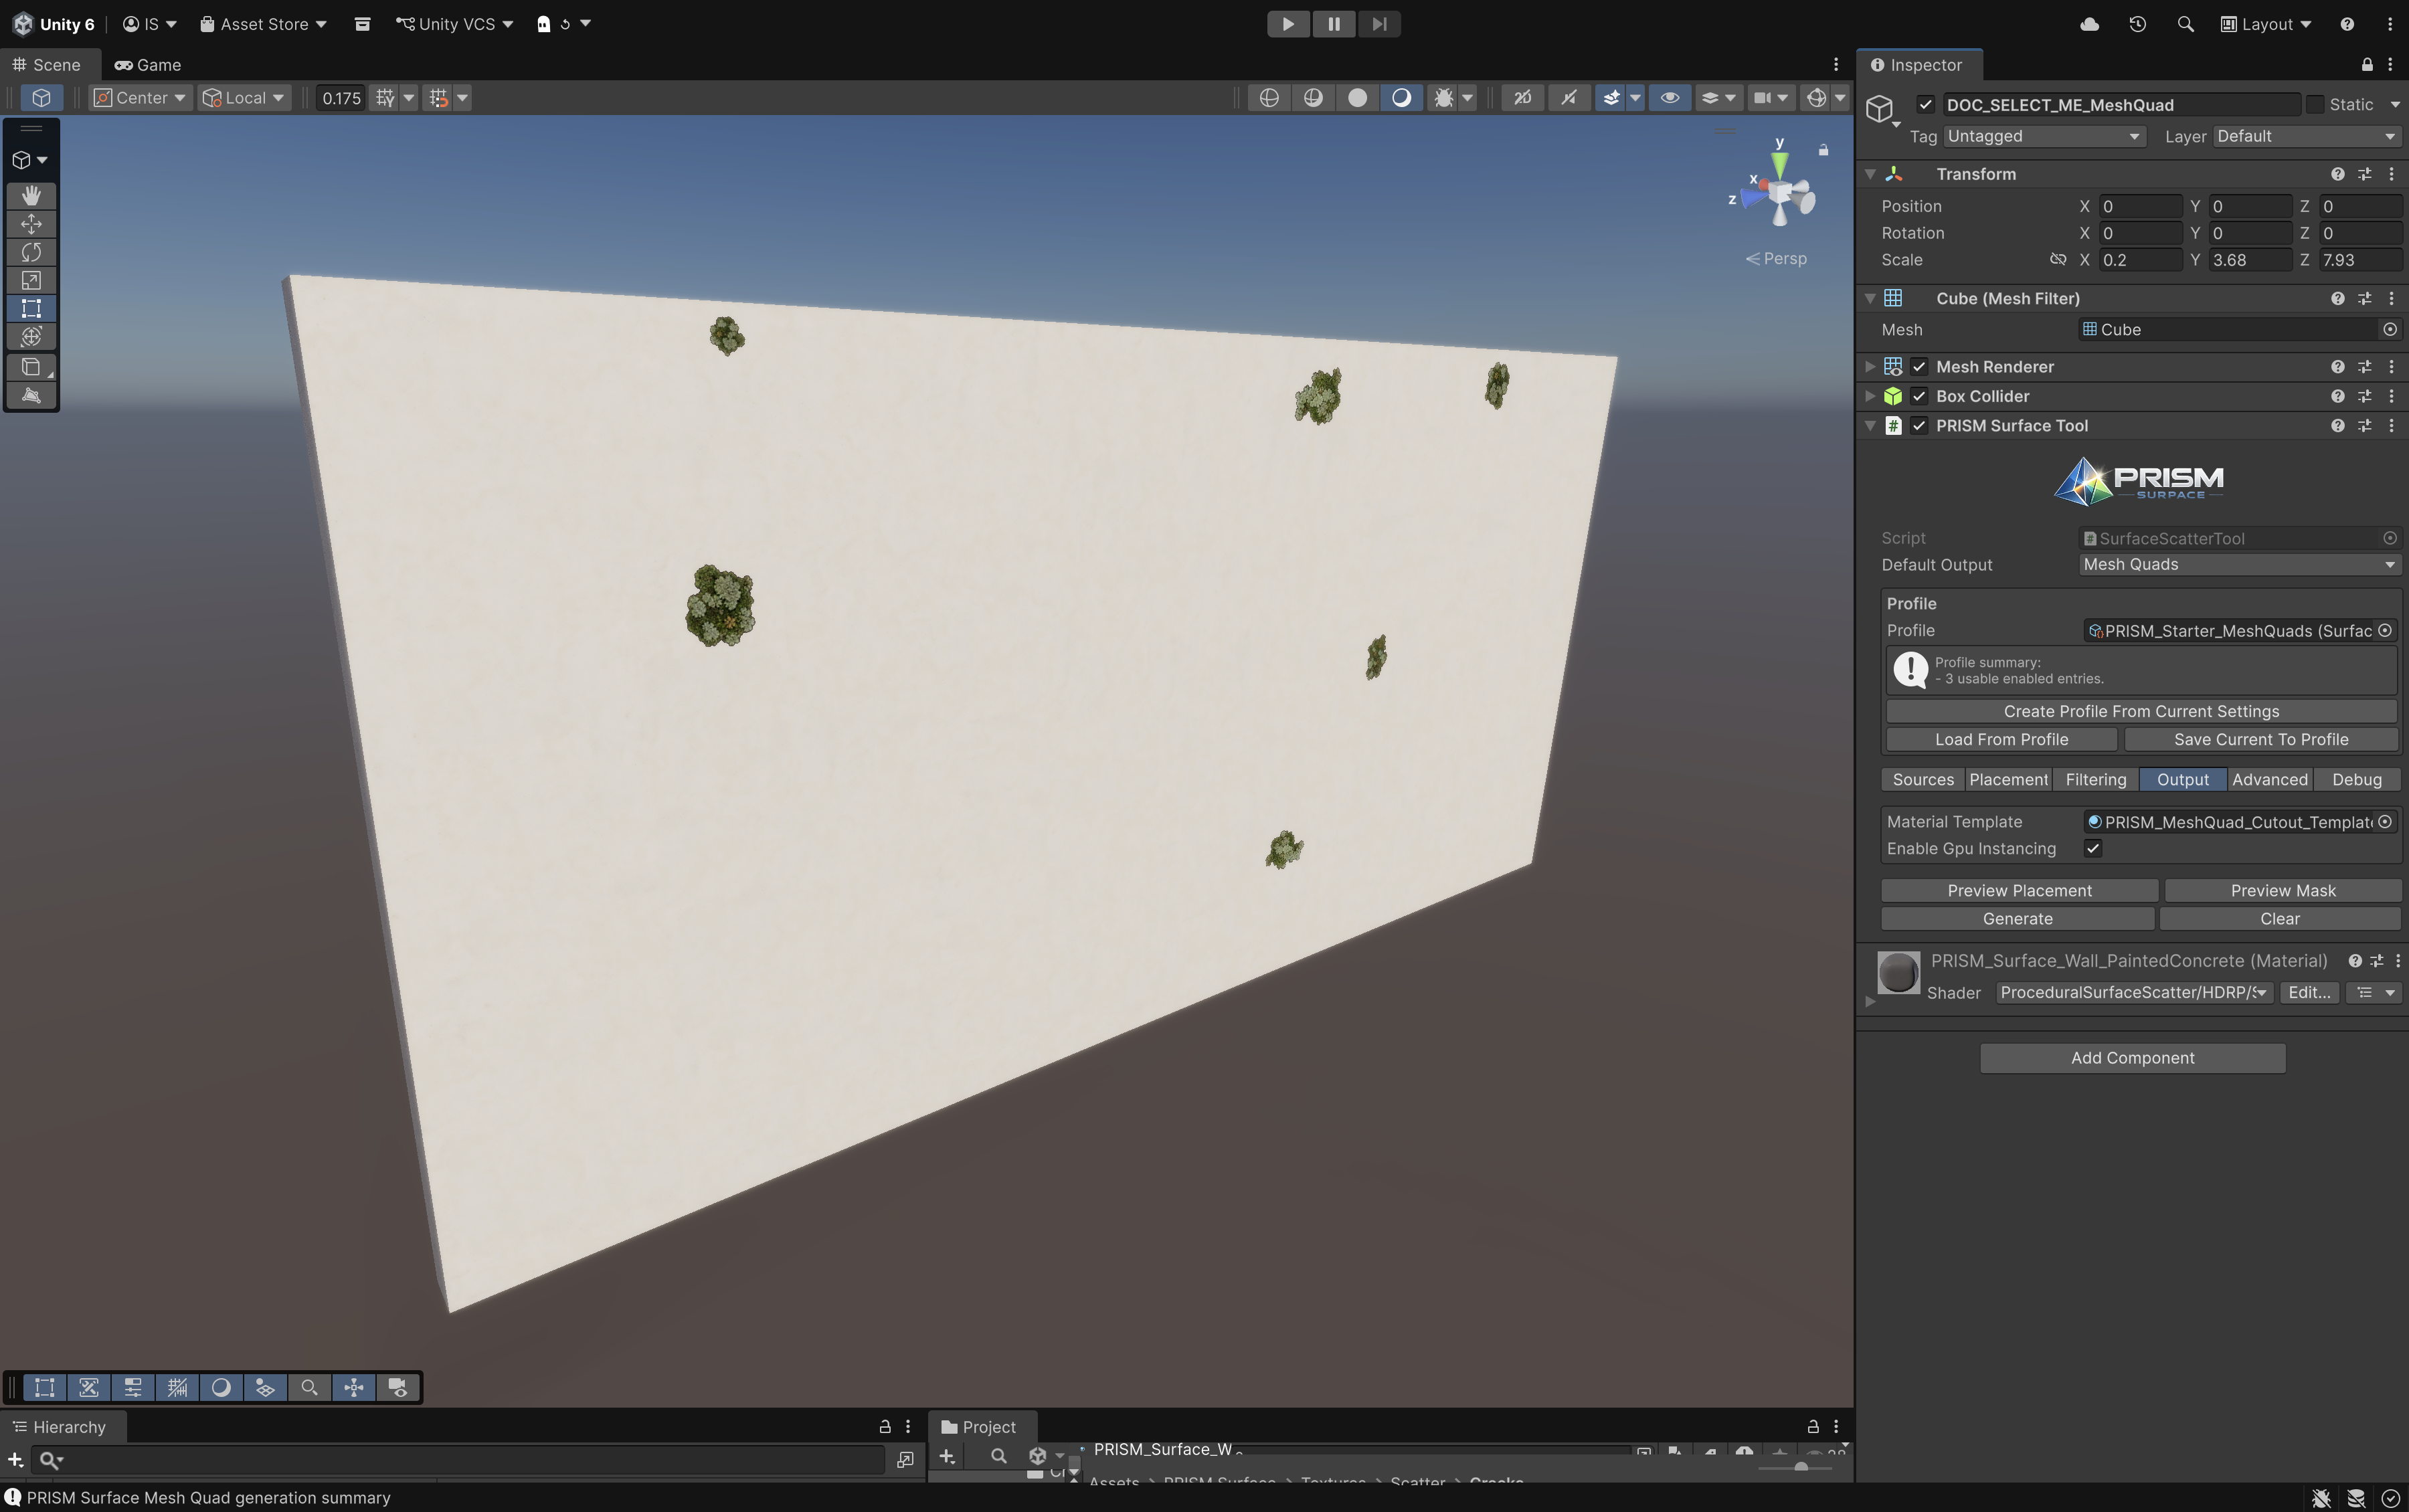The image size is (2409, 1512).
Task: Open the Layer dropdown
Action: [x=2306, y=136]
